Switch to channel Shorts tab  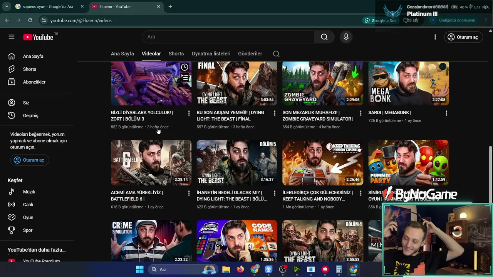176,53
